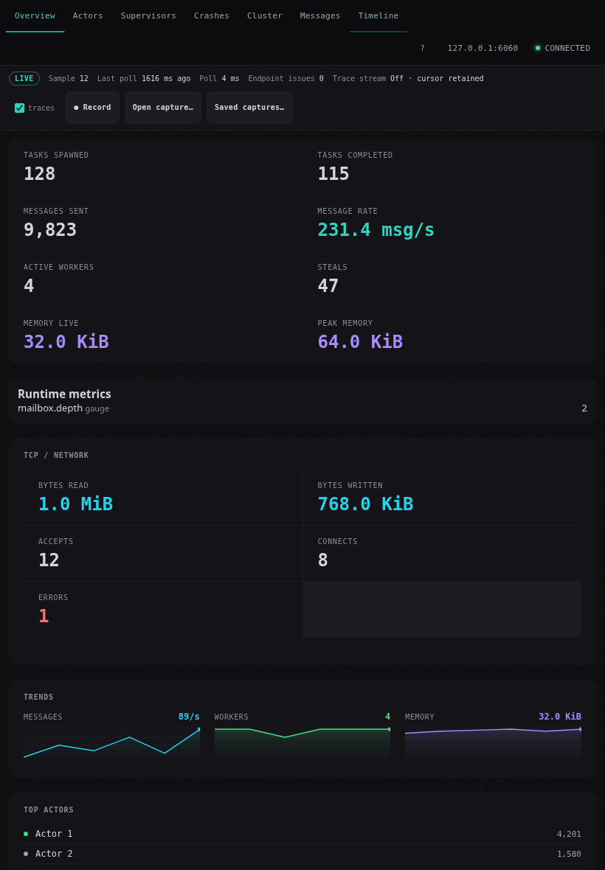
Task: Open the Supervisors tab
Action: (x=148, y=16)
